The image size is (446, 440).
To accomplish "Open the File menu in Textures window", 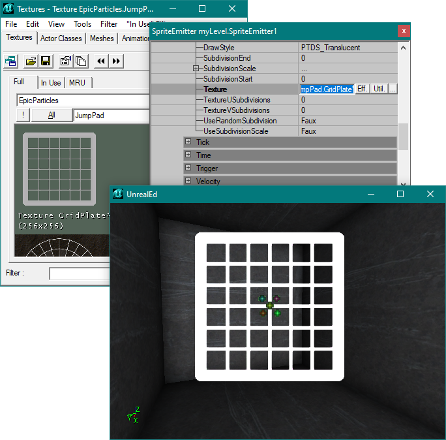I will (x=11, y=24).
